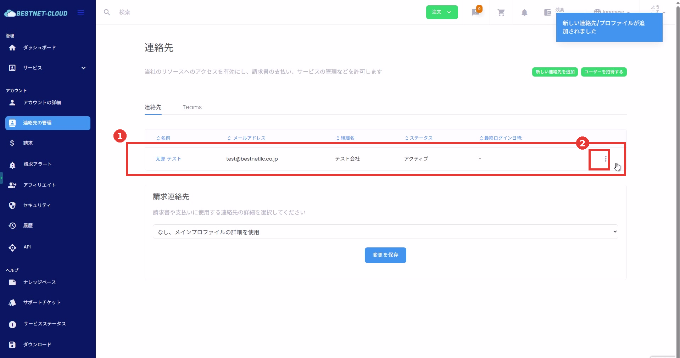Click the search magnifier icon
Image resolution: width=680 pixels, height=358 pixels.
[x=107, y=12]
